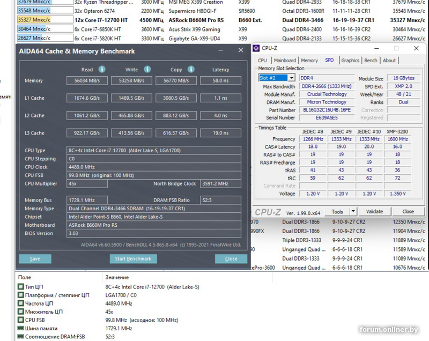Click the Read column info icon
Viewport: 429px width, 341px height.
pyautogui.click(x=102, y=69)
